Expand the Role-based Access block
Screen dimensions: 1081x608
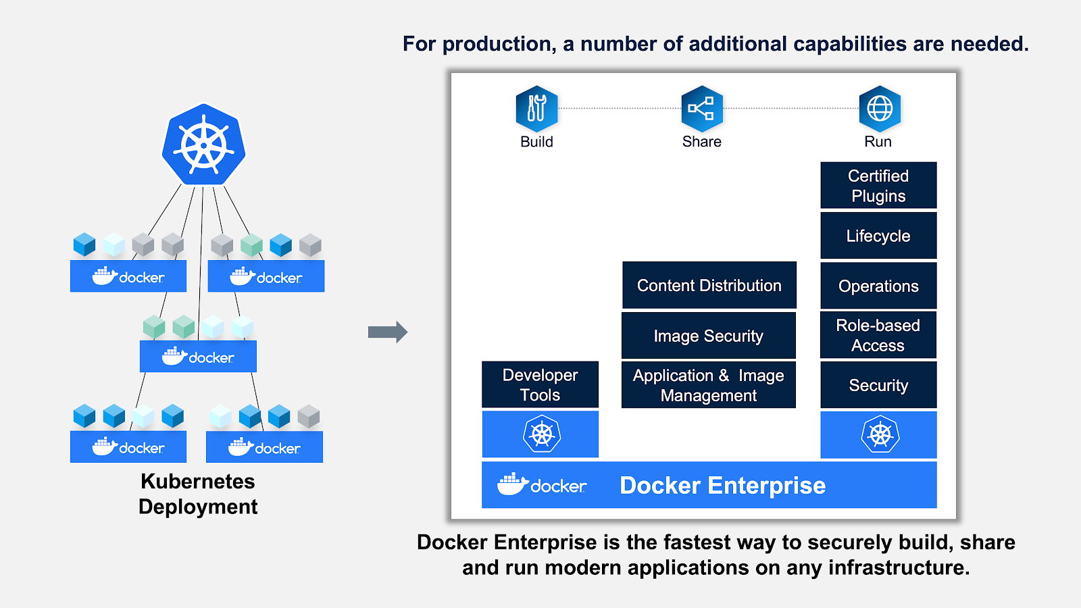click(878, 335)
